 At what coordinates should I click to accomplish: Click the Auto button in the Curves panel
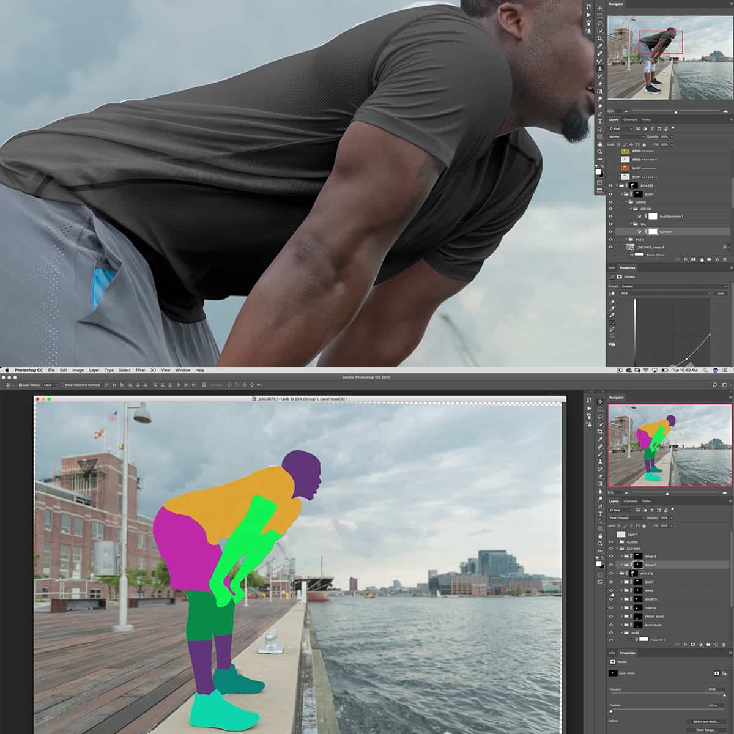tap(720, 294)
